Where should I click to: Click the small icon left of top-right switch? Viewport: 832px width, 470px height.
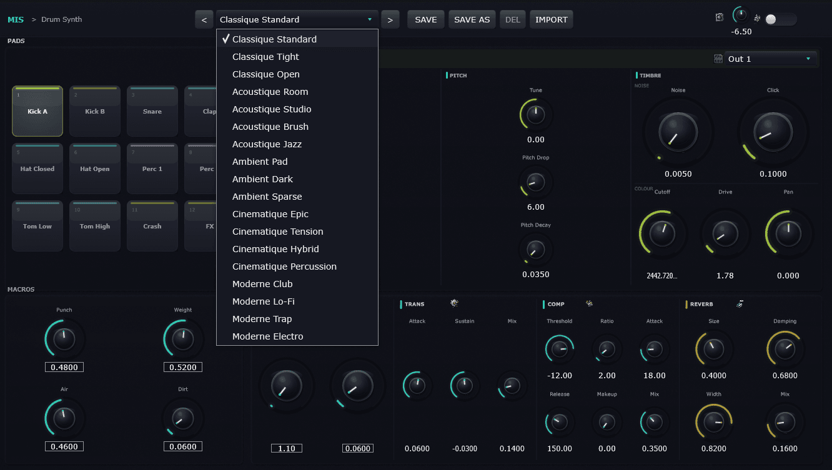click(x=758, y=18)
